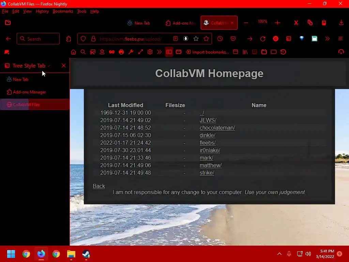Click Import bookmarks... in the toolbar

click(x=208, y=52)
